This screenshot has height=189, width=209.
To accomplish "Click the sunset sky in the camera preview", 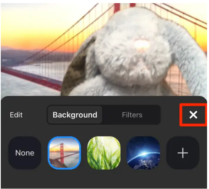I will 33,26.
